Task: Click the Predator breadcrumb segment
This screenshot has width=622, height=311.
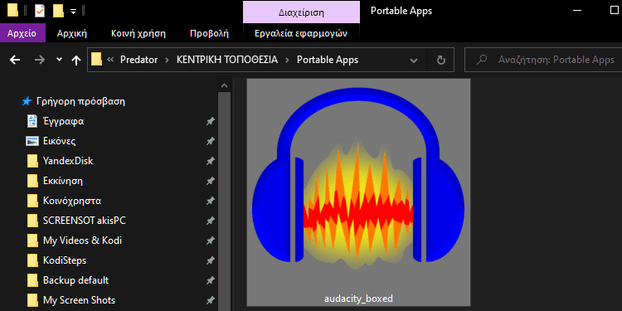Action: [x=138, y=60]
